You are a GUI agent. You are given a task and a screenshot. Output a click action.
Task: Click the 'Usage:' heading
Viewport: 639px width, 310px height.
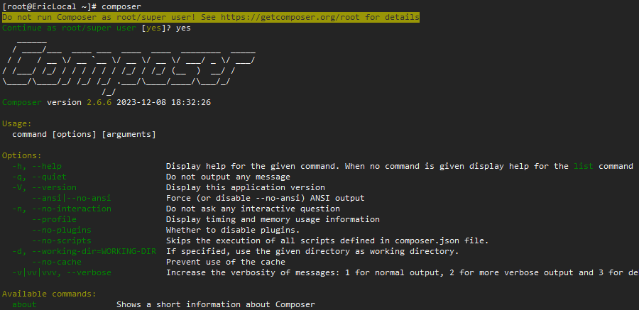pyautogui.click(x=17, y=123)
